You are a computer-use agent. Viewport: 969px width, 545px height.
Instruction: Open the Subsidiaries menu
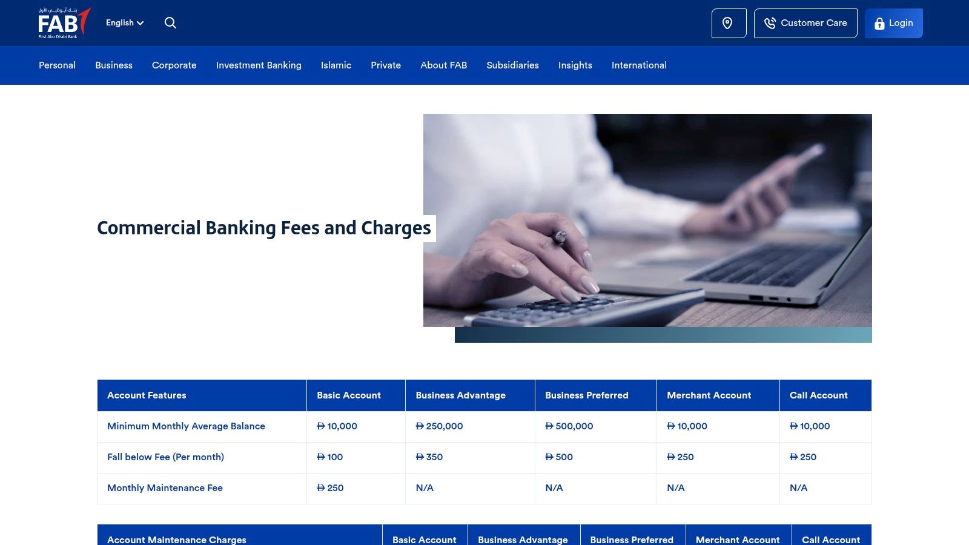coord(512,65)
